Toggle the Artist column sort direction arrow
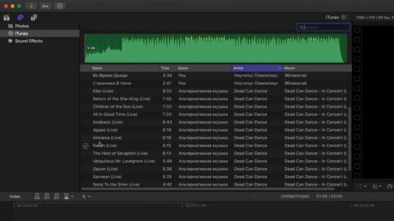Image resolution: width=394 pixels, height=221 pixels. tap(279, 68)
